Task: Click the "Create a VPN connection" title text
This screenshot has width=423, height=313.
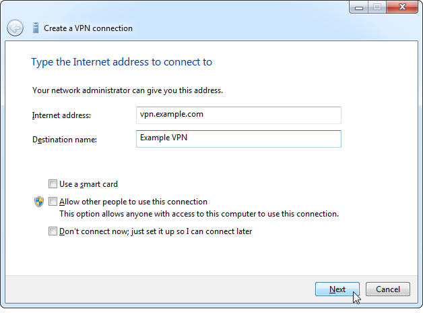Action: click(x=88, y=28)
